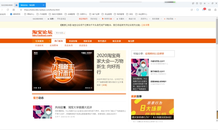
Task: Go to 淘宝网首页 link
Action: tap(83, 19)
